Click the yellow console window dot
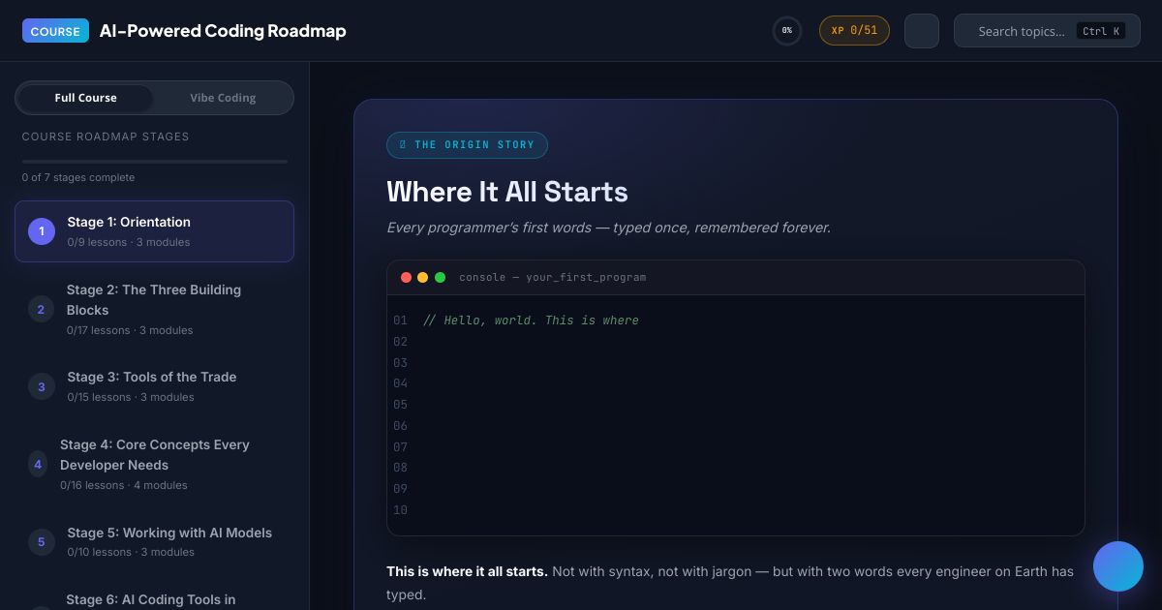Image resolution: width=1162 pixels, height=610 pixels. pos(423,278)
